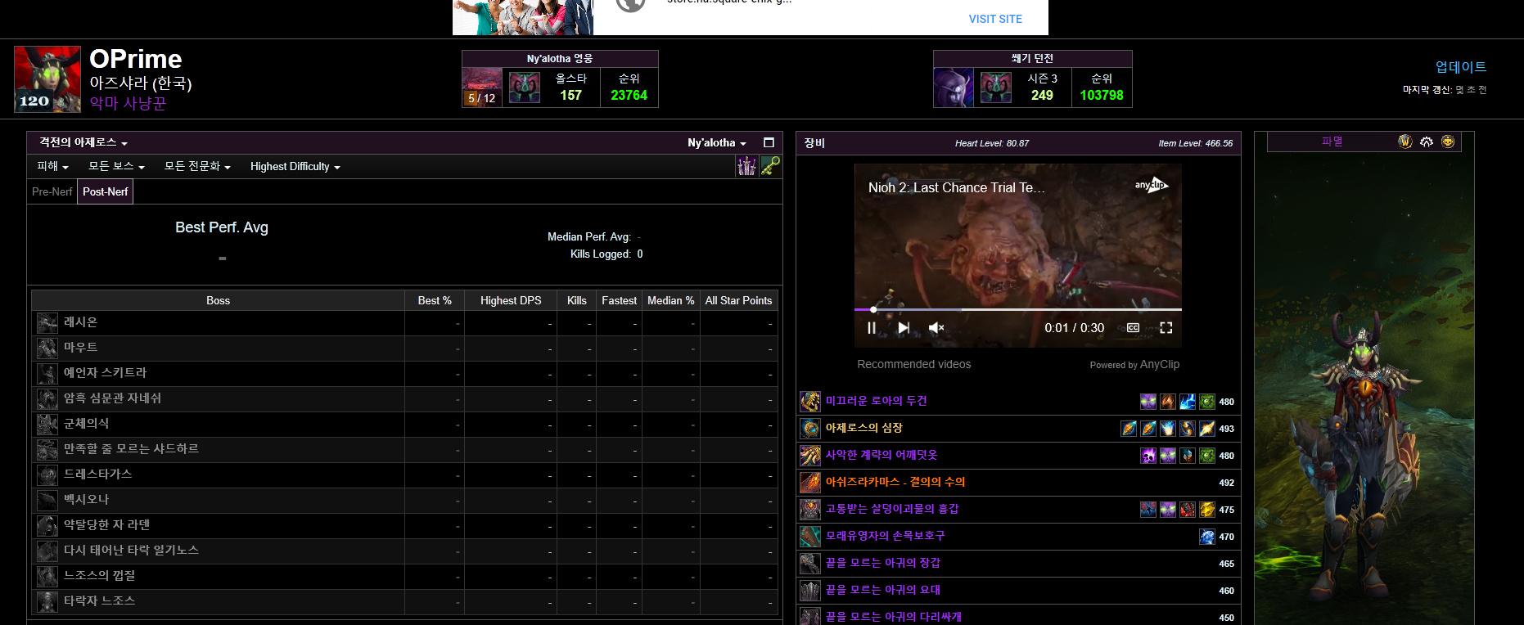Seek on the video progress bar
The image size is (1524, 625).
pos(1018,310)
